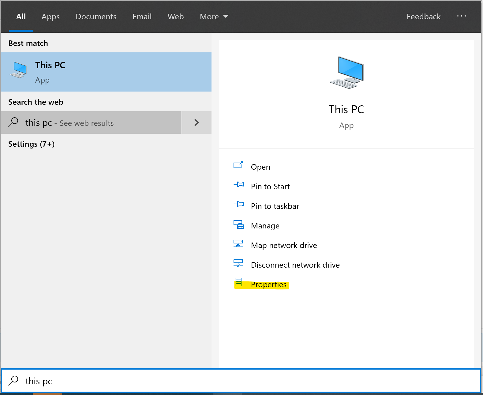Click 'this pc - See web results'
483x395 pixels.
tap(91, 122)
